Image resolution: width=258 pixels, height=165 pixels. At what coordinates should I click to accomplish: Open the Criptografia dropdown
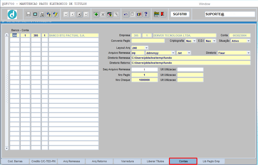click(x=194, y=41)
